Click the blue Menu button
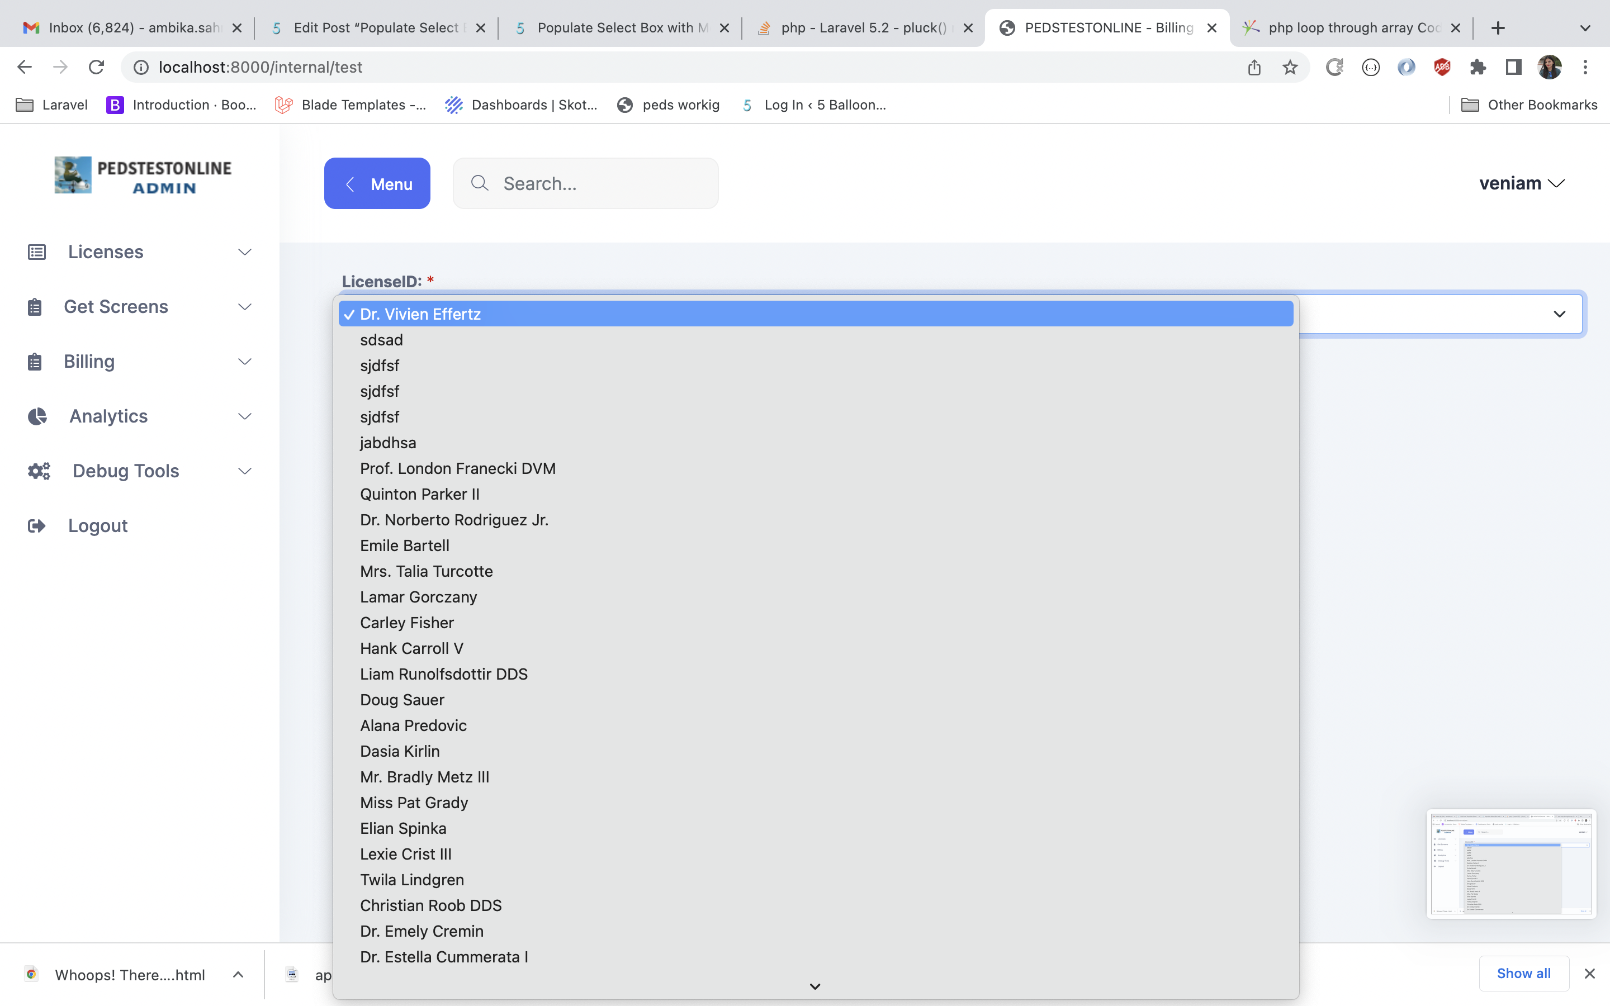This screenshot has width=1610, height=1006. [x=377, y=184]
